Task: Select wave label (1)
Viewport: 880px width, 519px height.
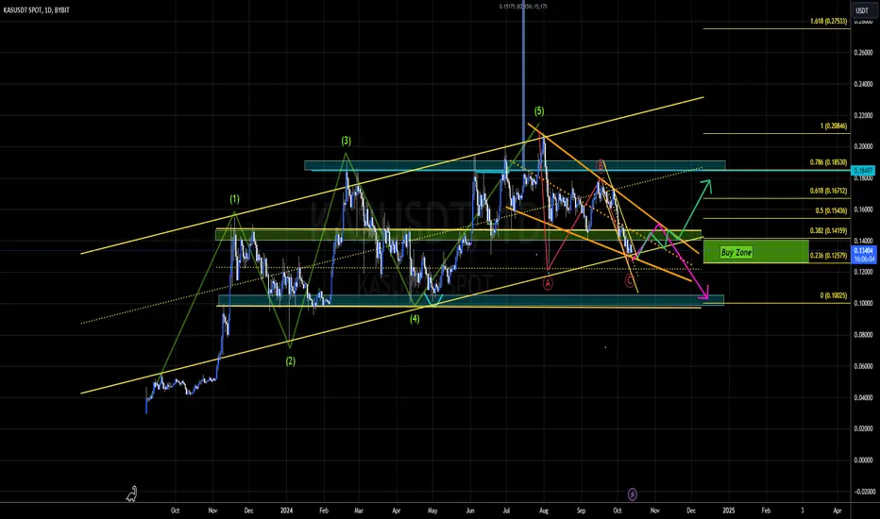Action: (x=234, y=198)
